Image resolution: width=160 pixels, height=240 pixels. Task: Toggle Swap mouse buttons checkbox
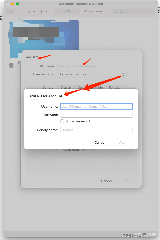click(59, 150)
